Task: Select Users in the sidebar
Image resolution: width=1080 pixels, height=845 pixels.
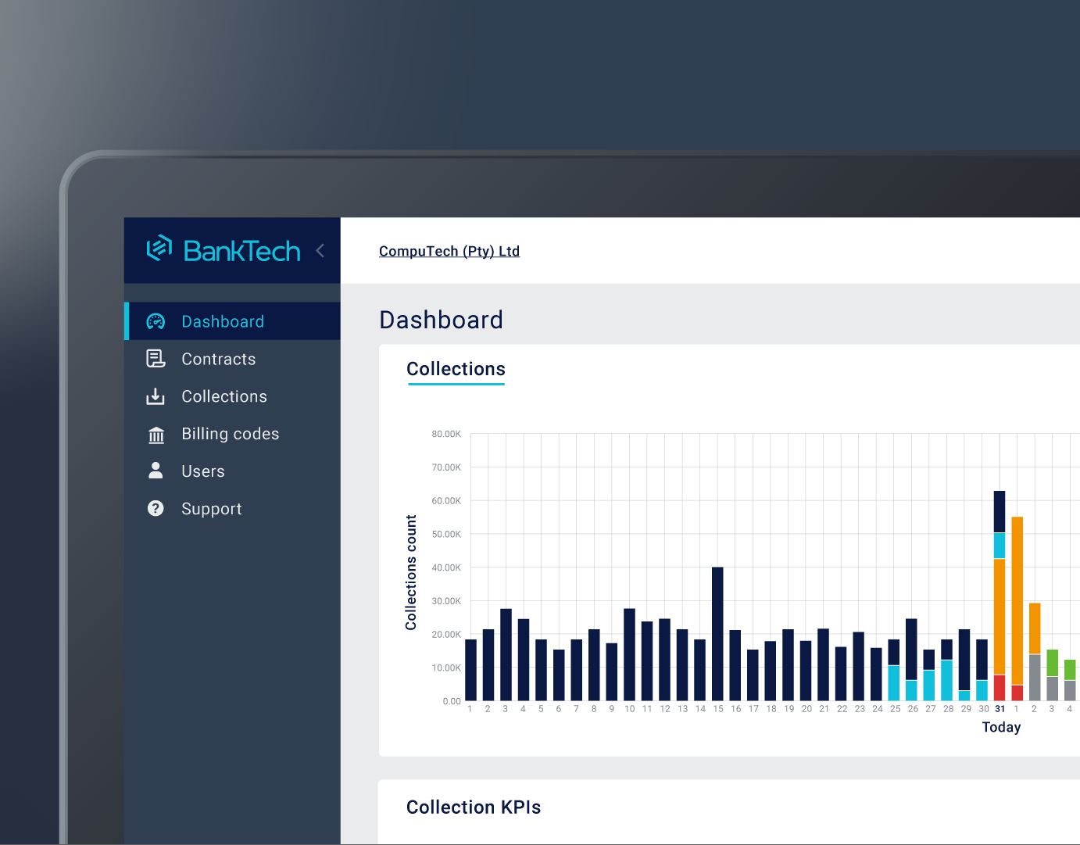Action: point(232,471)
